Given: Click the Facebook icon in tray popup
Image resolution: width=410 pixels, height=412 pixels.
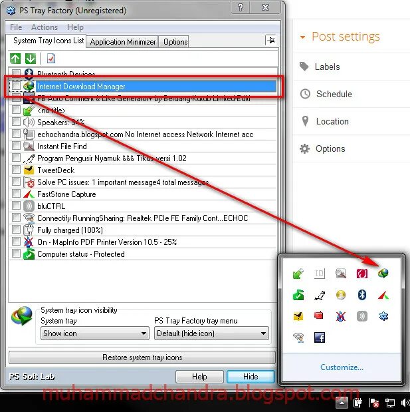Looking at the screenshot, I should 320,337.
